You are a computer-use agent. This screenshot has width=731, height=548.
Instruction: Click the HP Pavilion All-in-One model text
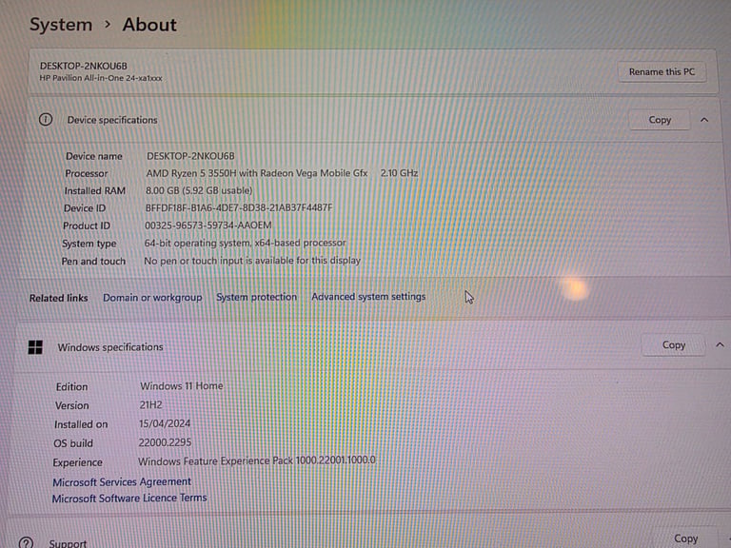pyautogui.click(x=101, y=78)
